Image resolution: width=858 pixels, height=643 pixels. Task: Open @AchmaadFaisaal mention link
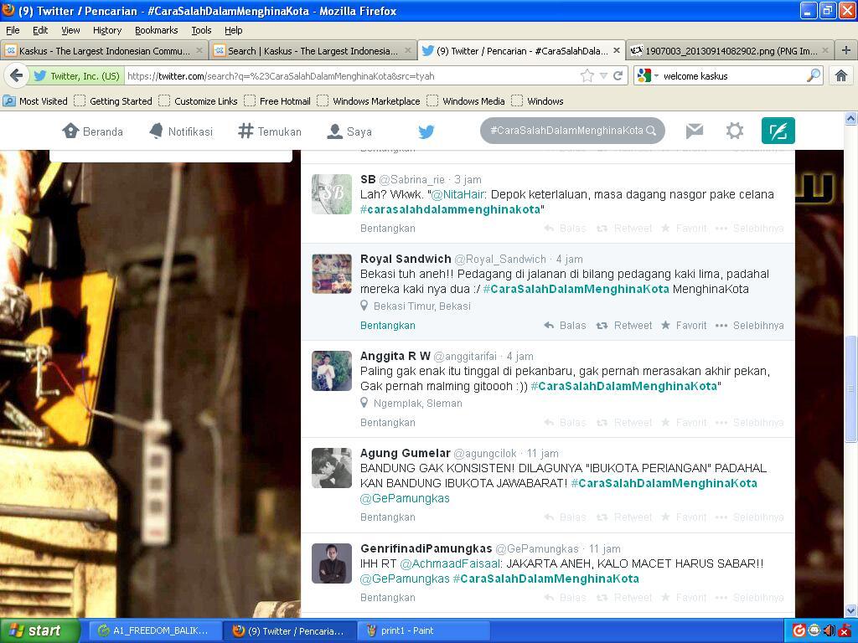click(450, 563)
